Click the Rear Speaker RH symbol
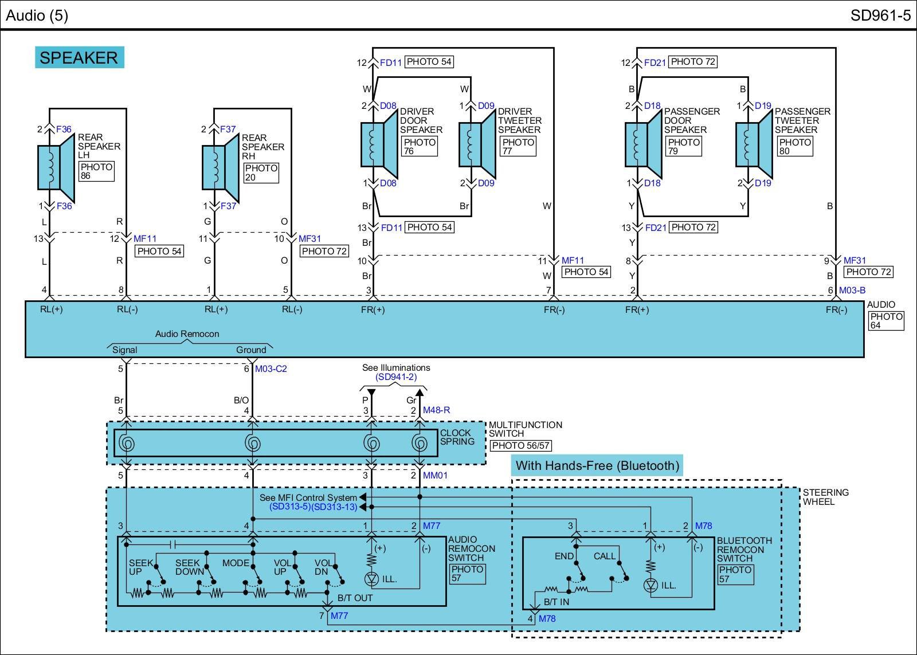This screenshot has height=655, width=917. [220, 167]
